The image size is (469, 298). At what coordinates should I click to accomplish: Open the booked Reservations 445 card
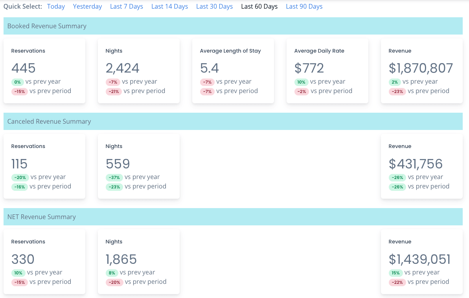pos(44,71)
